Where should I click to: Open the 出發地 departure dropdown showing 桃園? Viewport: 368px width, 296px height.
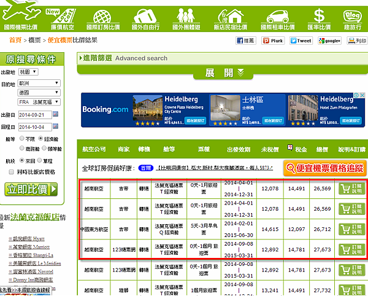[x=28, y=72]
